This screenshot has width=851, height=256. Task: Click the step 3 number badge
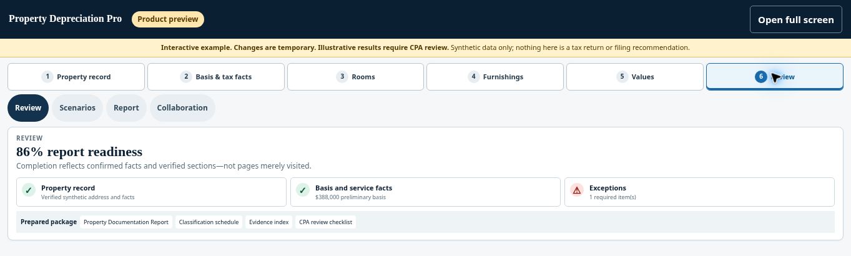tap(342, 77)
